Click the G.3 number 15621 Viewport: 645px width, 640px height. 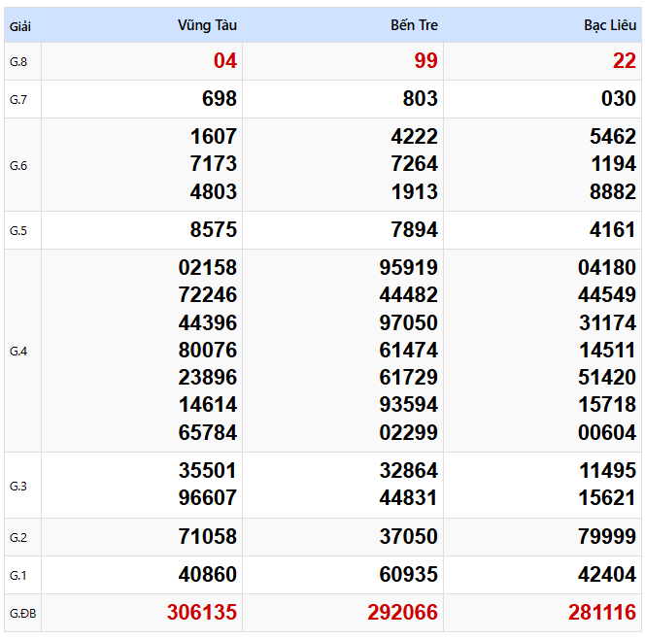point(607,498)
